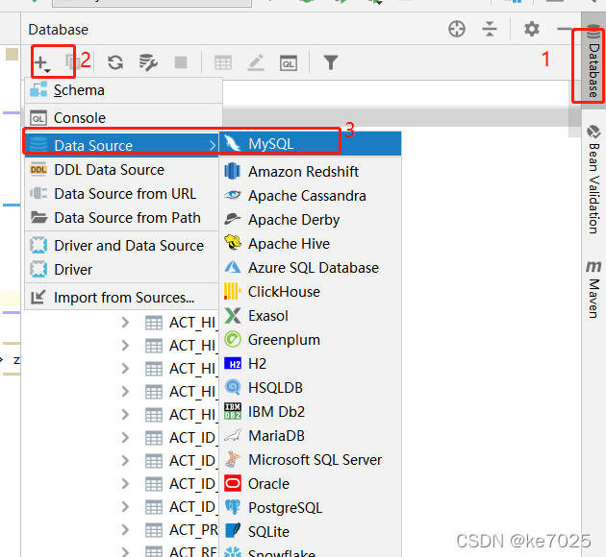Select Exasol data source

[311, 316]
